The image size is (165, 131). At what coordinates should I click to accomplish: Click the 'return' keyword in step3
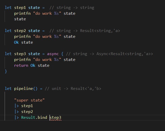point(21,65)
